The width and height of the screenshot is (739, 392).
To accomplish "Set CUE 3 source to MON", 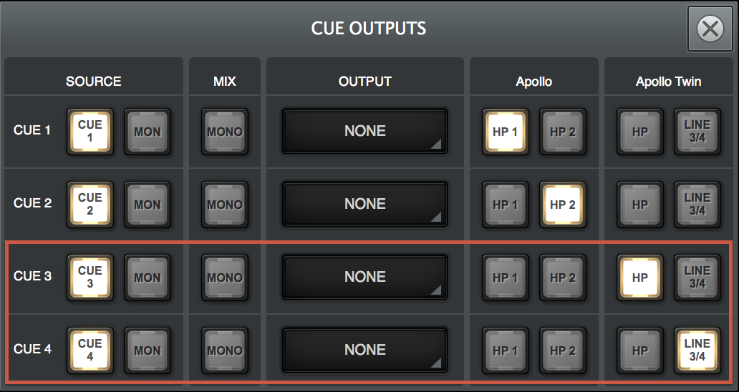I will click(148, 278).
